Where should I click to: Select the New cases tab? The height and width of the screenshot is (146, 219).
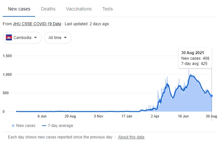pos(19,9)
